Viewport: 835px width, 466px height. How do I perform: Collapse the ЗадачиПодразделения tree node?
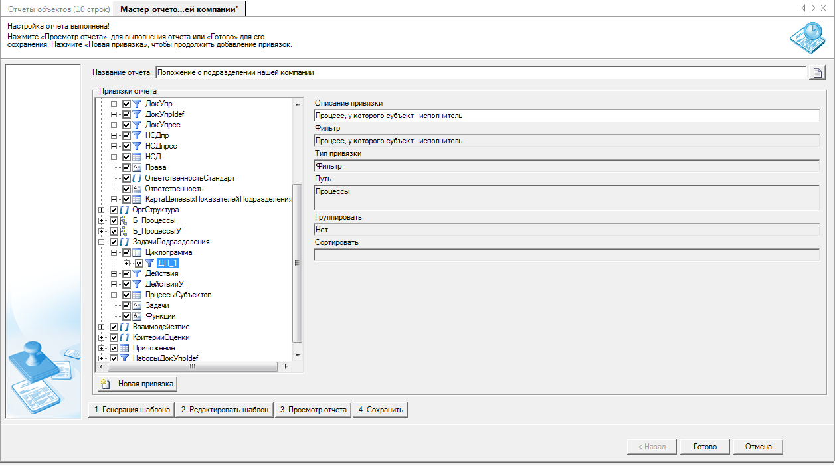(x=102, y=242)
